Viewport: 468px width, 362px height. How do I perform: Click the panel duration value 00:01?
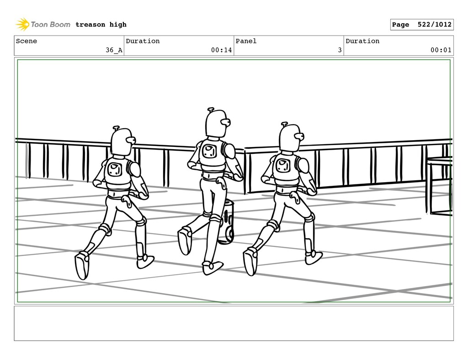pyautogui.click(x=441, y=50)
